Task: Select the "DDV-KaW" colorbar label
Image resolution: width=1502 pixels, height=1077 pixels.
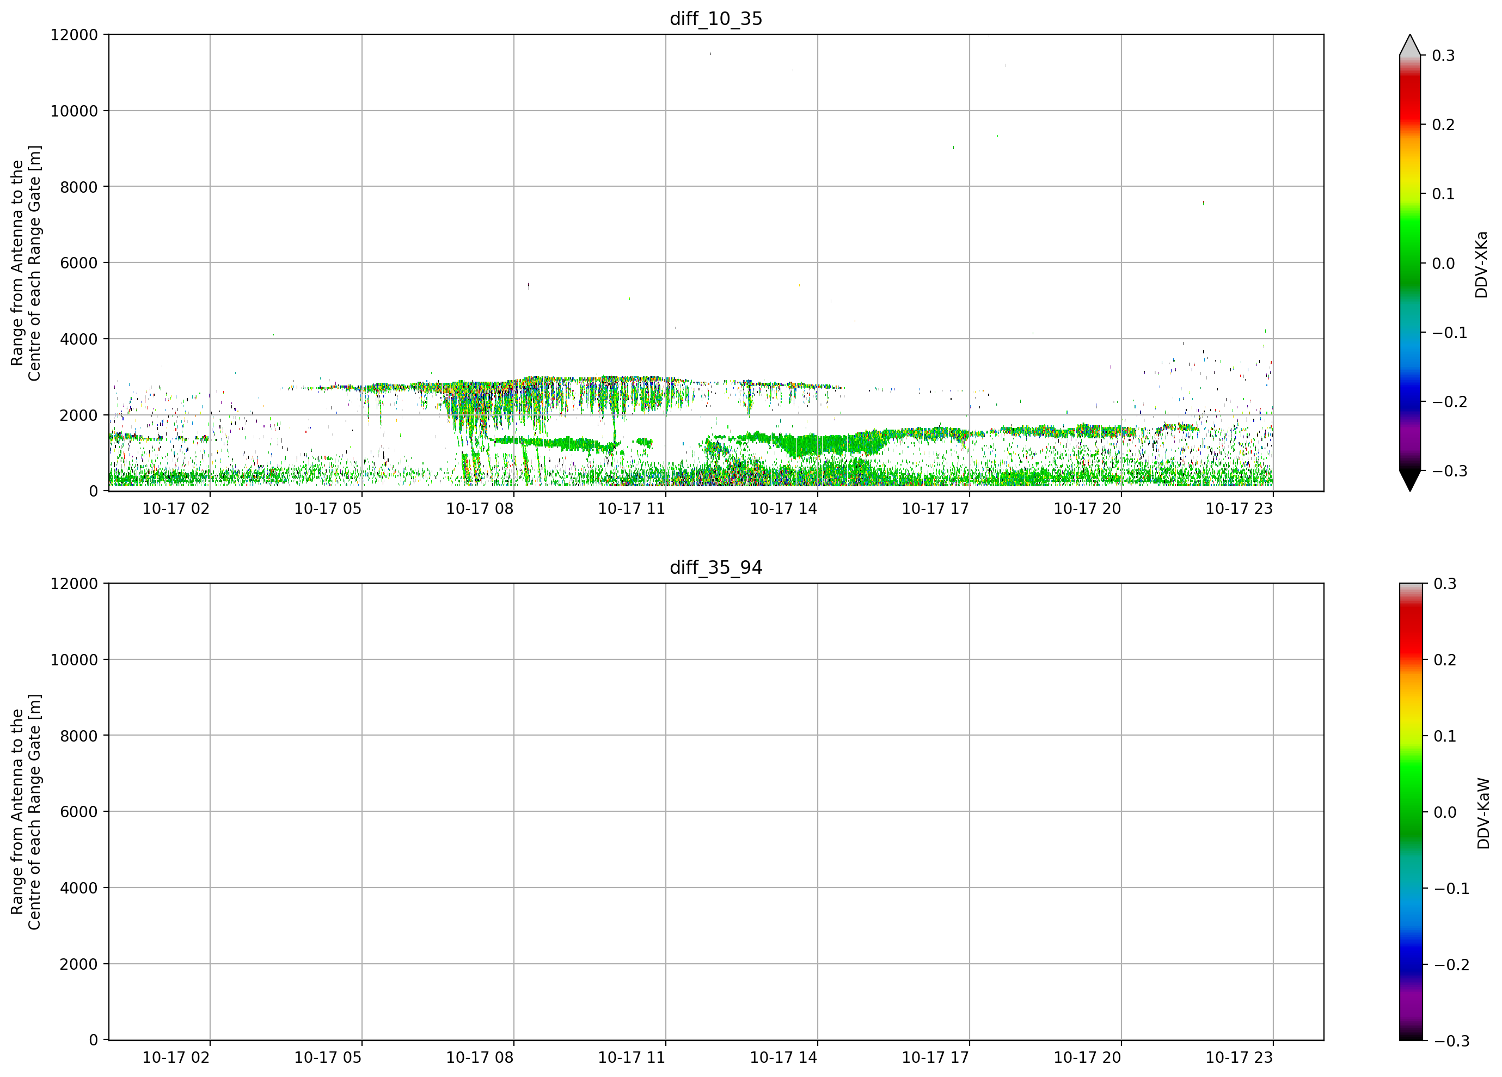Action: tap(1483, 813)
